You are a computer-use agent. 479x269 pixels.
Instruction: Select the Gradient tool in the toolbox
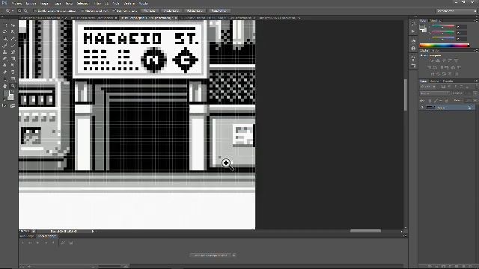click(13, 58)
